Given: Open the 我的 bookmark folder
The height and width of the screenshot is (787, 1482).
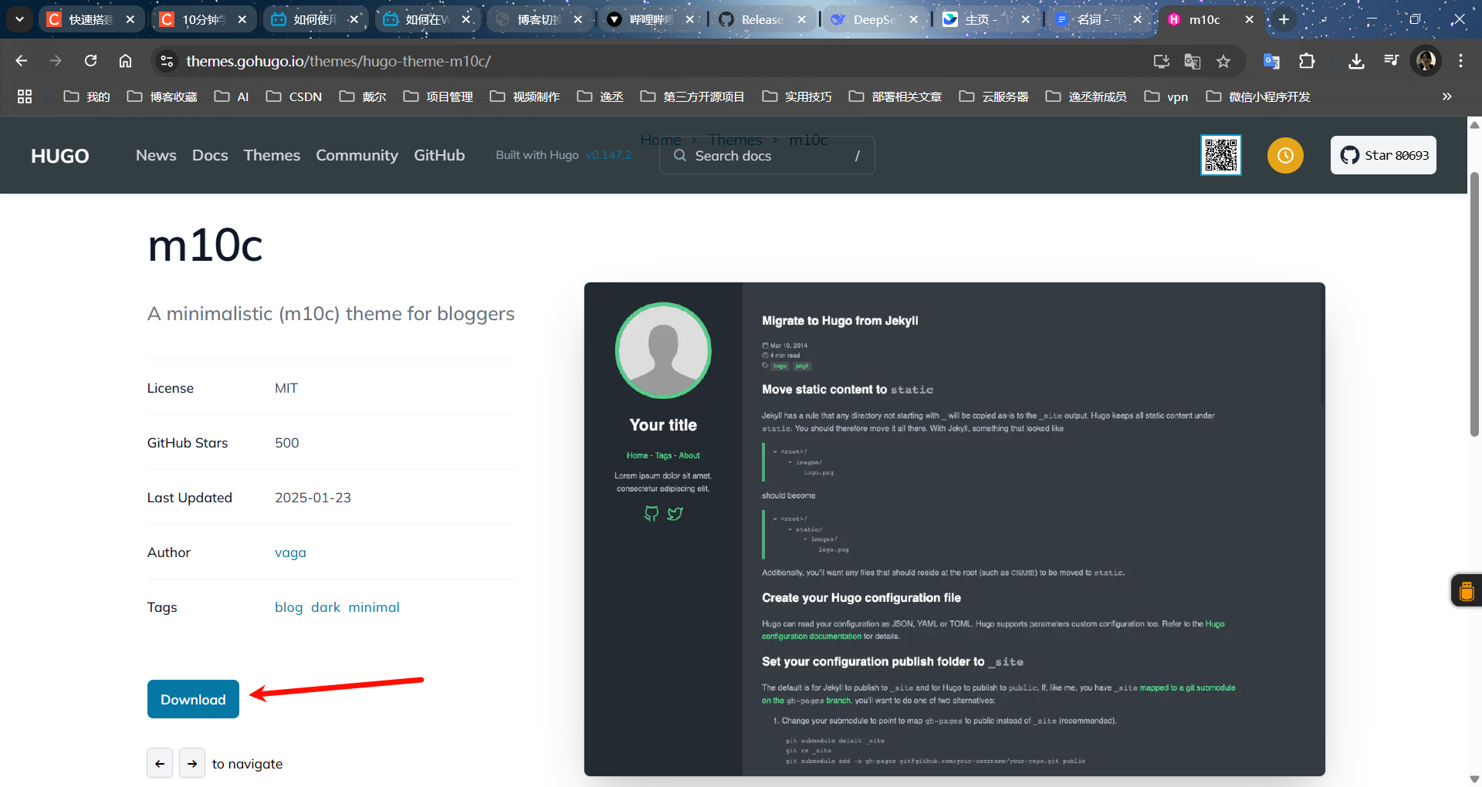Looking at the screenshot, I should pos(86,96).
